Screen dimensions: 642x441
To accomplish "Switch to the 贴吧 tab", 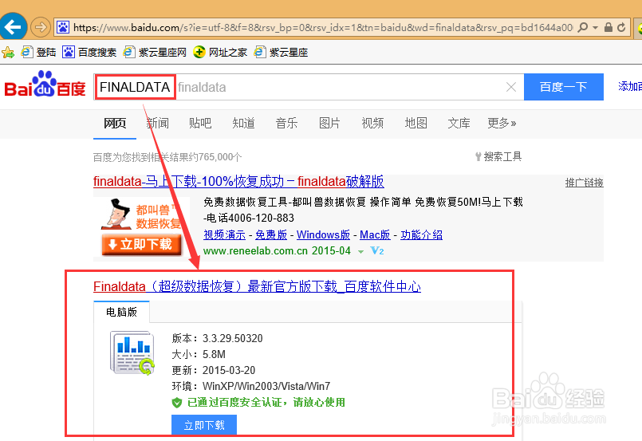I will 200,123.
